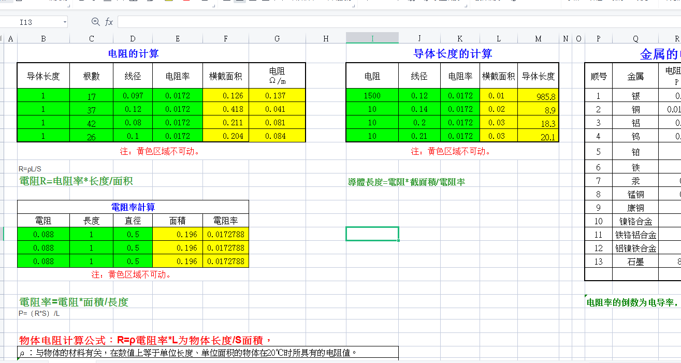Viewport: 681px width, 363px height.
Task: Click the 電阻率計算 table header
Action: tap(133, 207)
